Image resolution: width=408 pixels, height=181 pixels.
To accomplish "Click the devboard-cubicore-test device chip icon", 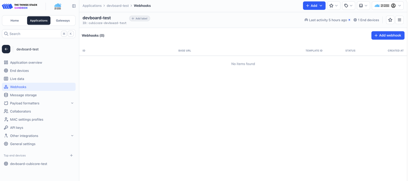I will click(6, 164).
